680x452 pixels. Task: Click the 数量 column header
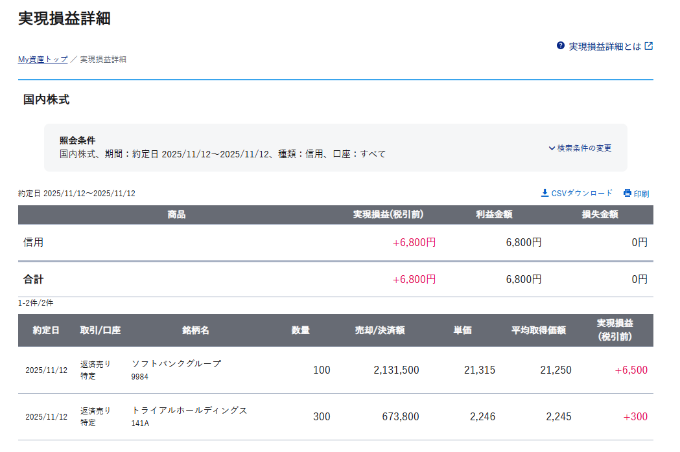point(300,330)
